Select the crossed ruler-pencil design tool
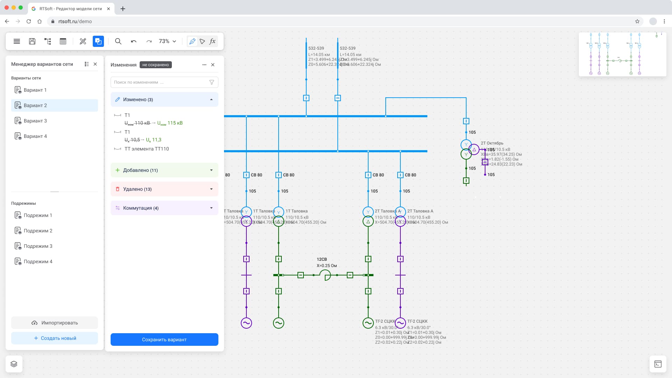This screenshot has height=378, width=672. [83, 41]
